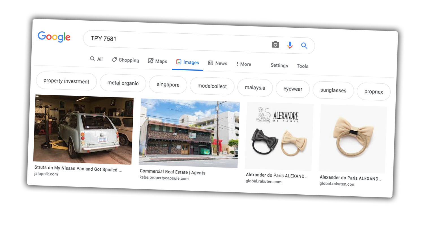
Task: Open the More menu
Action: [x=244, y=64]
